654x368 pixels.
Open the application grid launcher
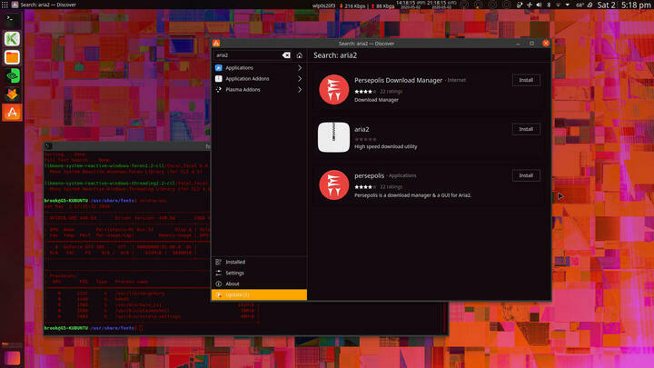[x=5, y=5]
